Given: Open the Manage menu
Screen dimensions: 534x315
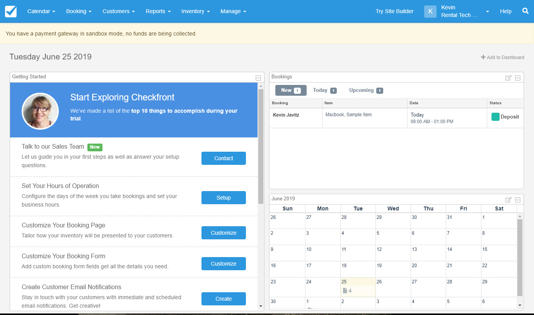Looking at the screenshot, I should tap(233, 11).
